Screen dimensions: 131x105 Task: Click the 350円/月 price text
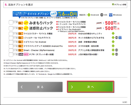point(72,50)
